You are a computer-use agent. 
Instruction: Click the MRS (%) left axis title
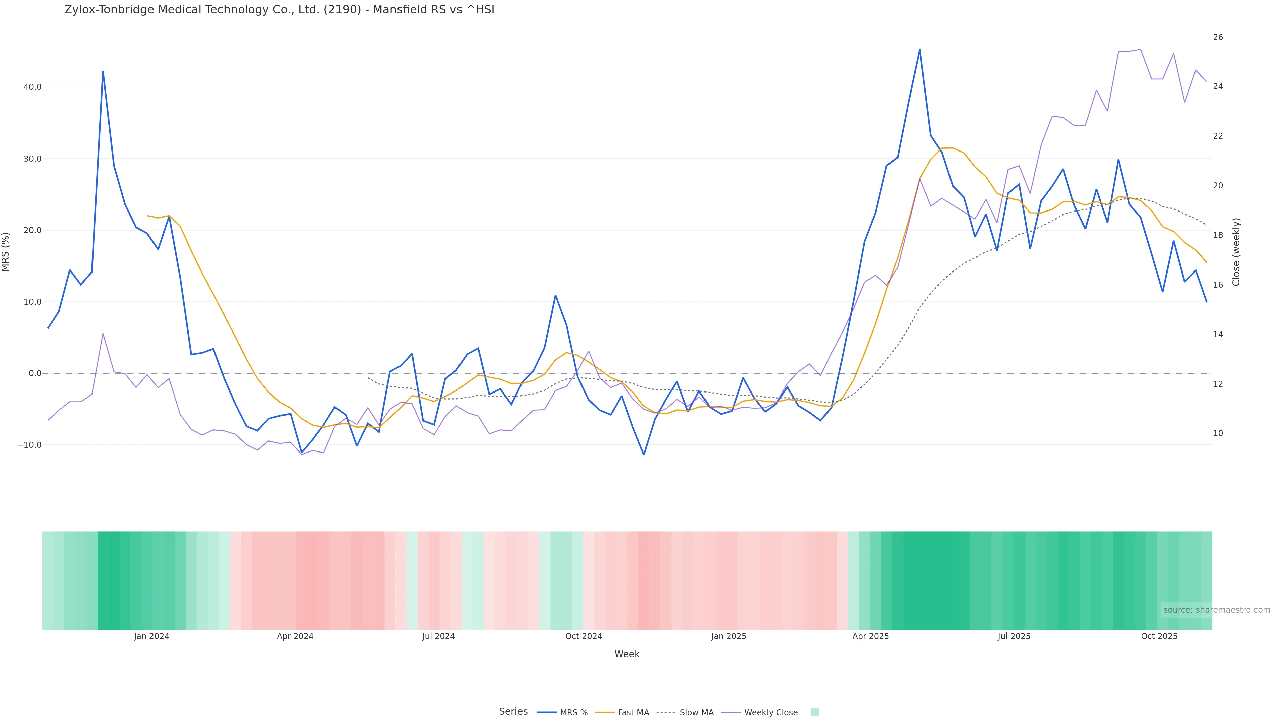coord(6,252)
